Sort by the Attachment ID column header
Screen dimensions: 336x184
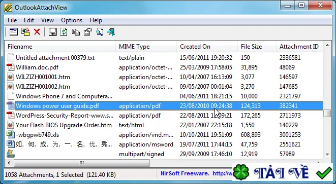point(299,47)
